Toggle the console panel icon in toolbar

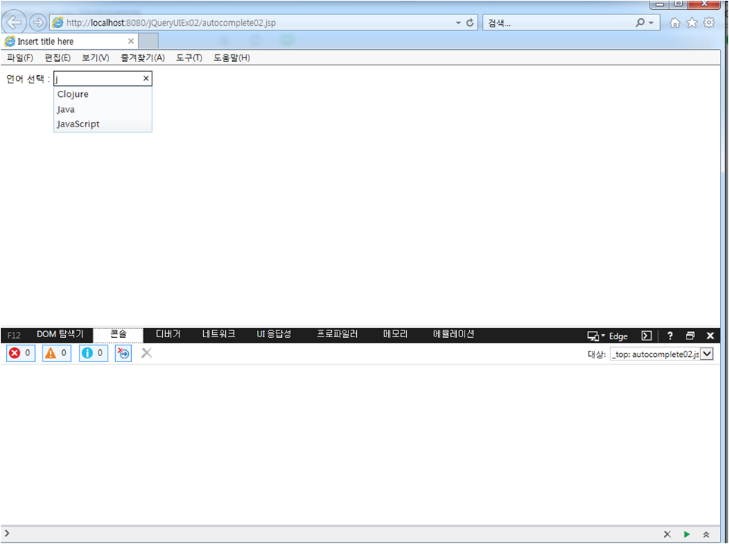[x=646, y=336]
